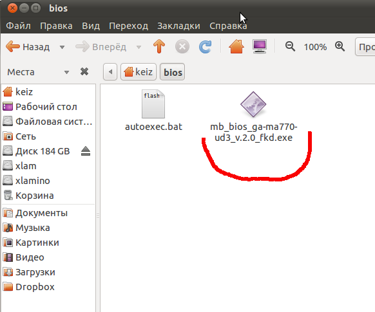375x312 pixels.
Task: Open Картинки bookmark
Action: tap(48, 243)
